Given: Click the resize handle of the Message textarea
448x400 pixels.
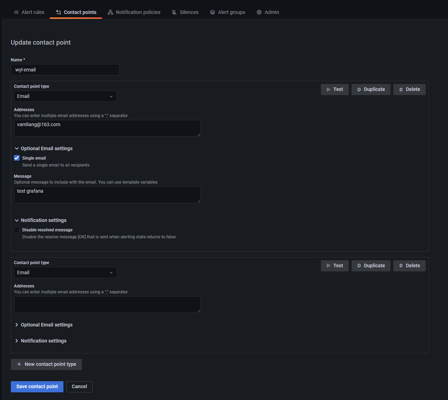Looking at the screenshot, I should pos(199,201).
